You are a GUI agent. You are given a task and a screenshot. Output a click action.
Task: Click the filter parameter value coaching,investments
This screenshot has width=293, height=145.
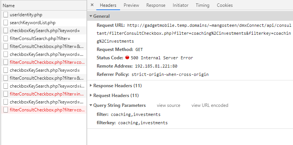coord(136,114)
